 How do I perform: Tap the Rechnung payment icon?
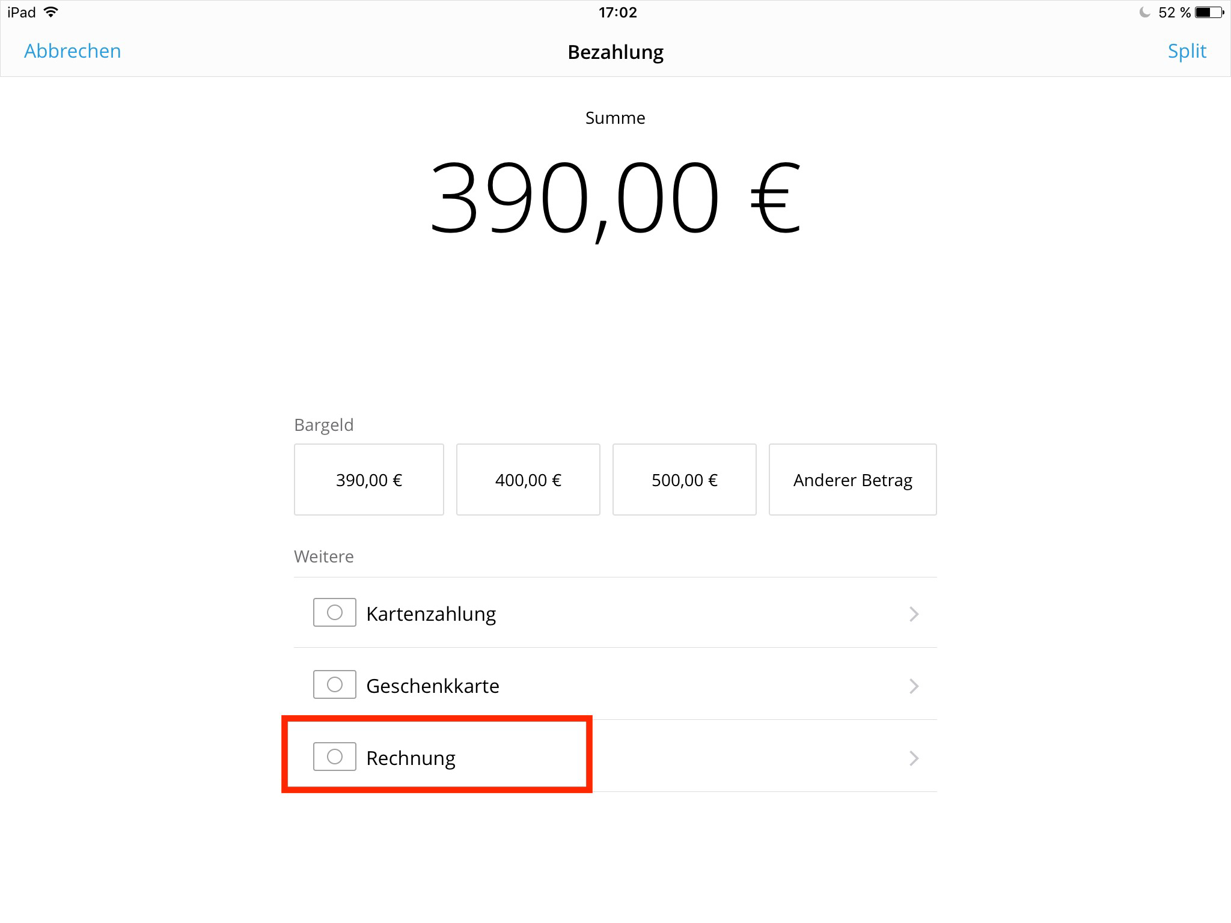[x=334, y=757]
